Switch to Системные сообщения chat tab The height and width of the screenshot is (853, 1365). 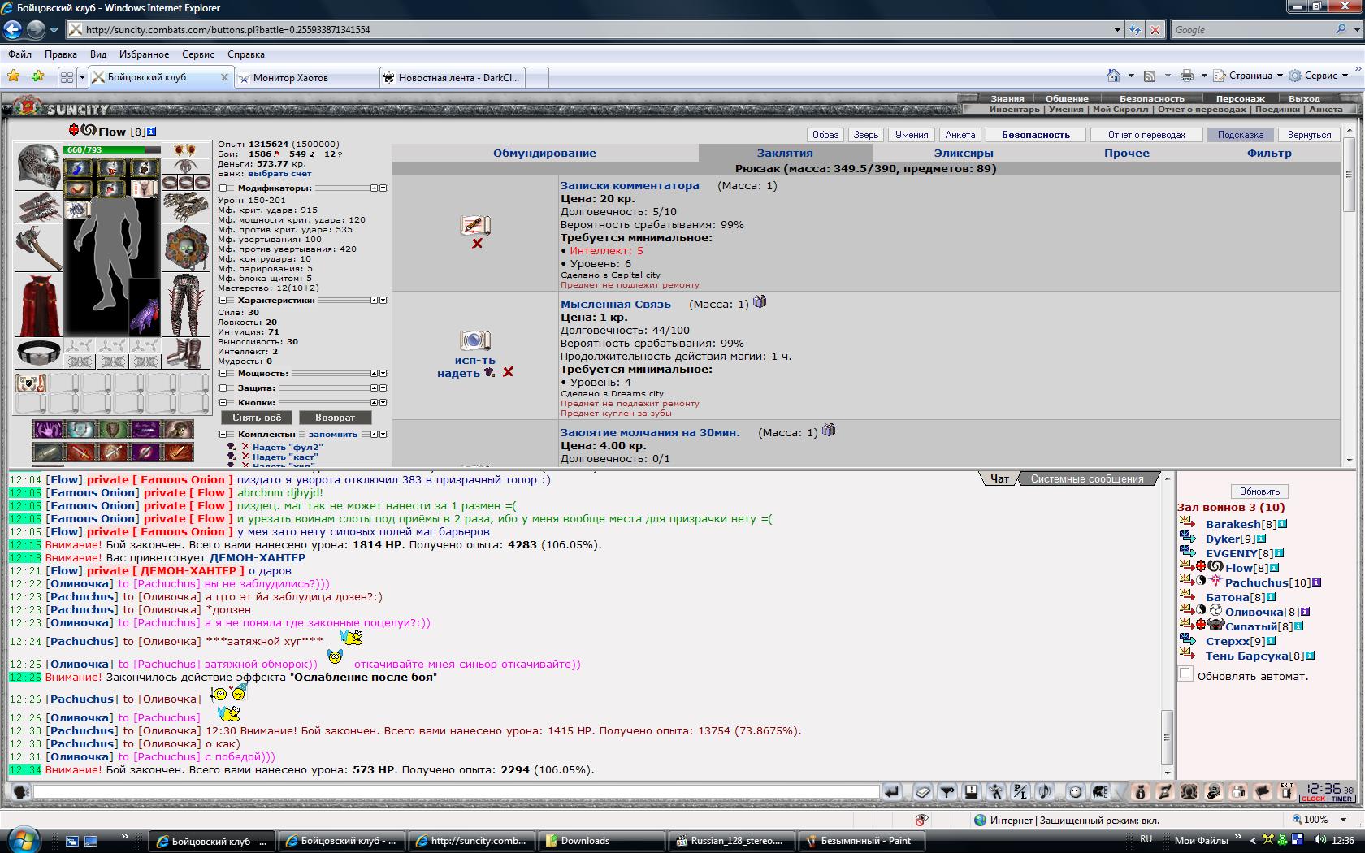(1087, 478)
